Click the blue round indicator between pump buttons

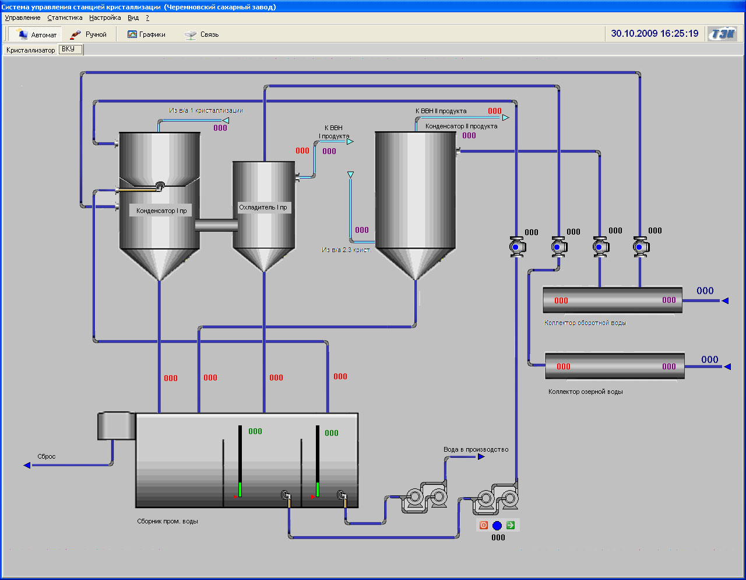(497, 526)
